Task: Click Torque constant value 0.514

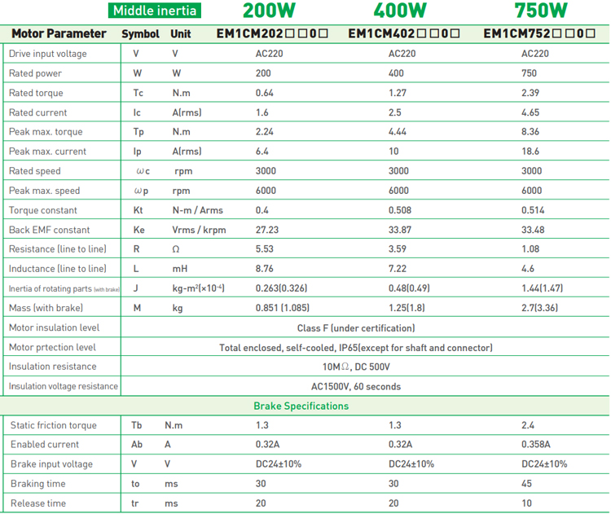Action: point(533,210)
